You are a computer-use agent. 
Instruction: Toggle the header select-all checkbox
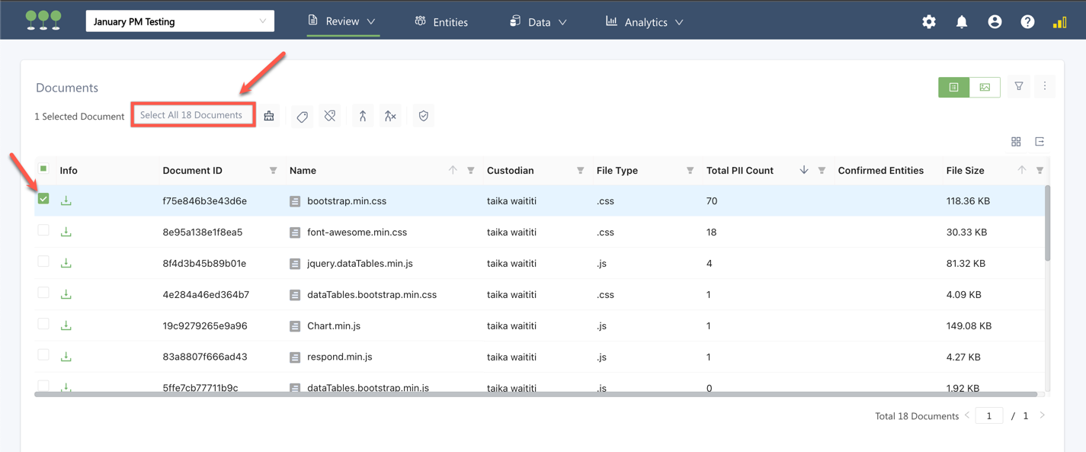pos(43,169)
